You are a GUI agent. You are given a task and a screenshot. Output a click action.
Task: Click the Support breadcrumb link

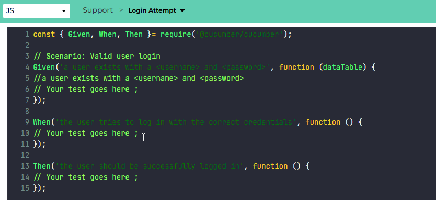98,10
